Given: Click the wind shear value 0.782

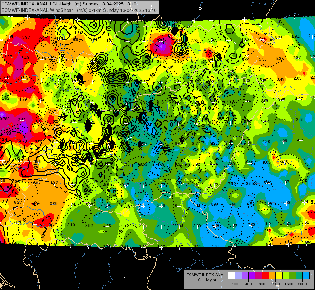Looking at the screenshot, I should click(x=5, y=119).
